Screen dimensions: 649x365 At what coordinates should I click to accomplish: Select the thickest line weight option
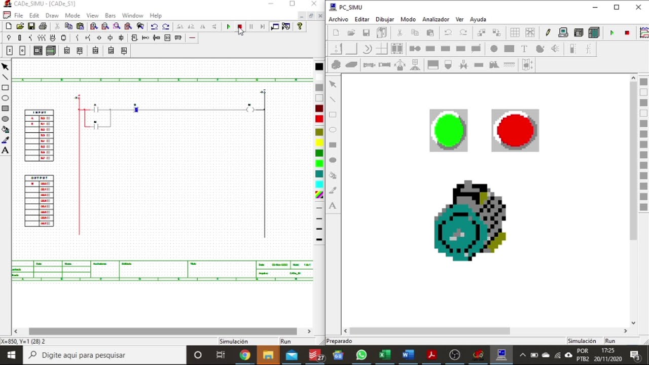(319, 239)
